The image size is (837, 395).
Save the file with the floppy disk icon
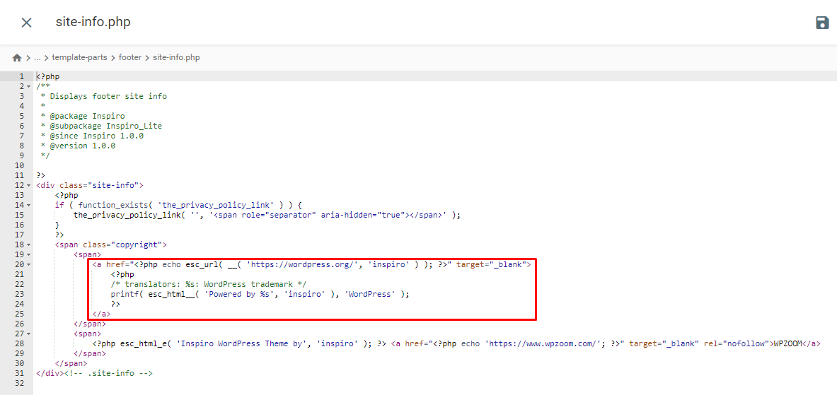[x=821, y=23]
